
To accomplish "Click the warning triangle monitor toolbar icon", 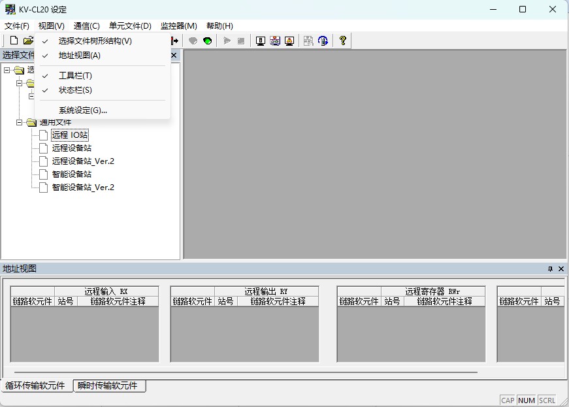I will coord(289,41).
